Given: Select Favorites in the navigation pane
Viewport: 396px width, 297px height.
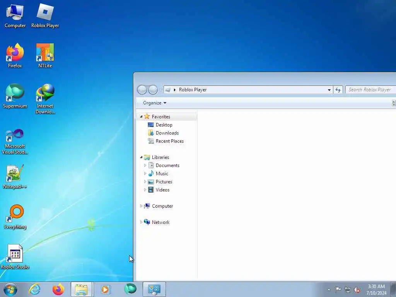Looking at the screenshot, I should pos(161,117).
